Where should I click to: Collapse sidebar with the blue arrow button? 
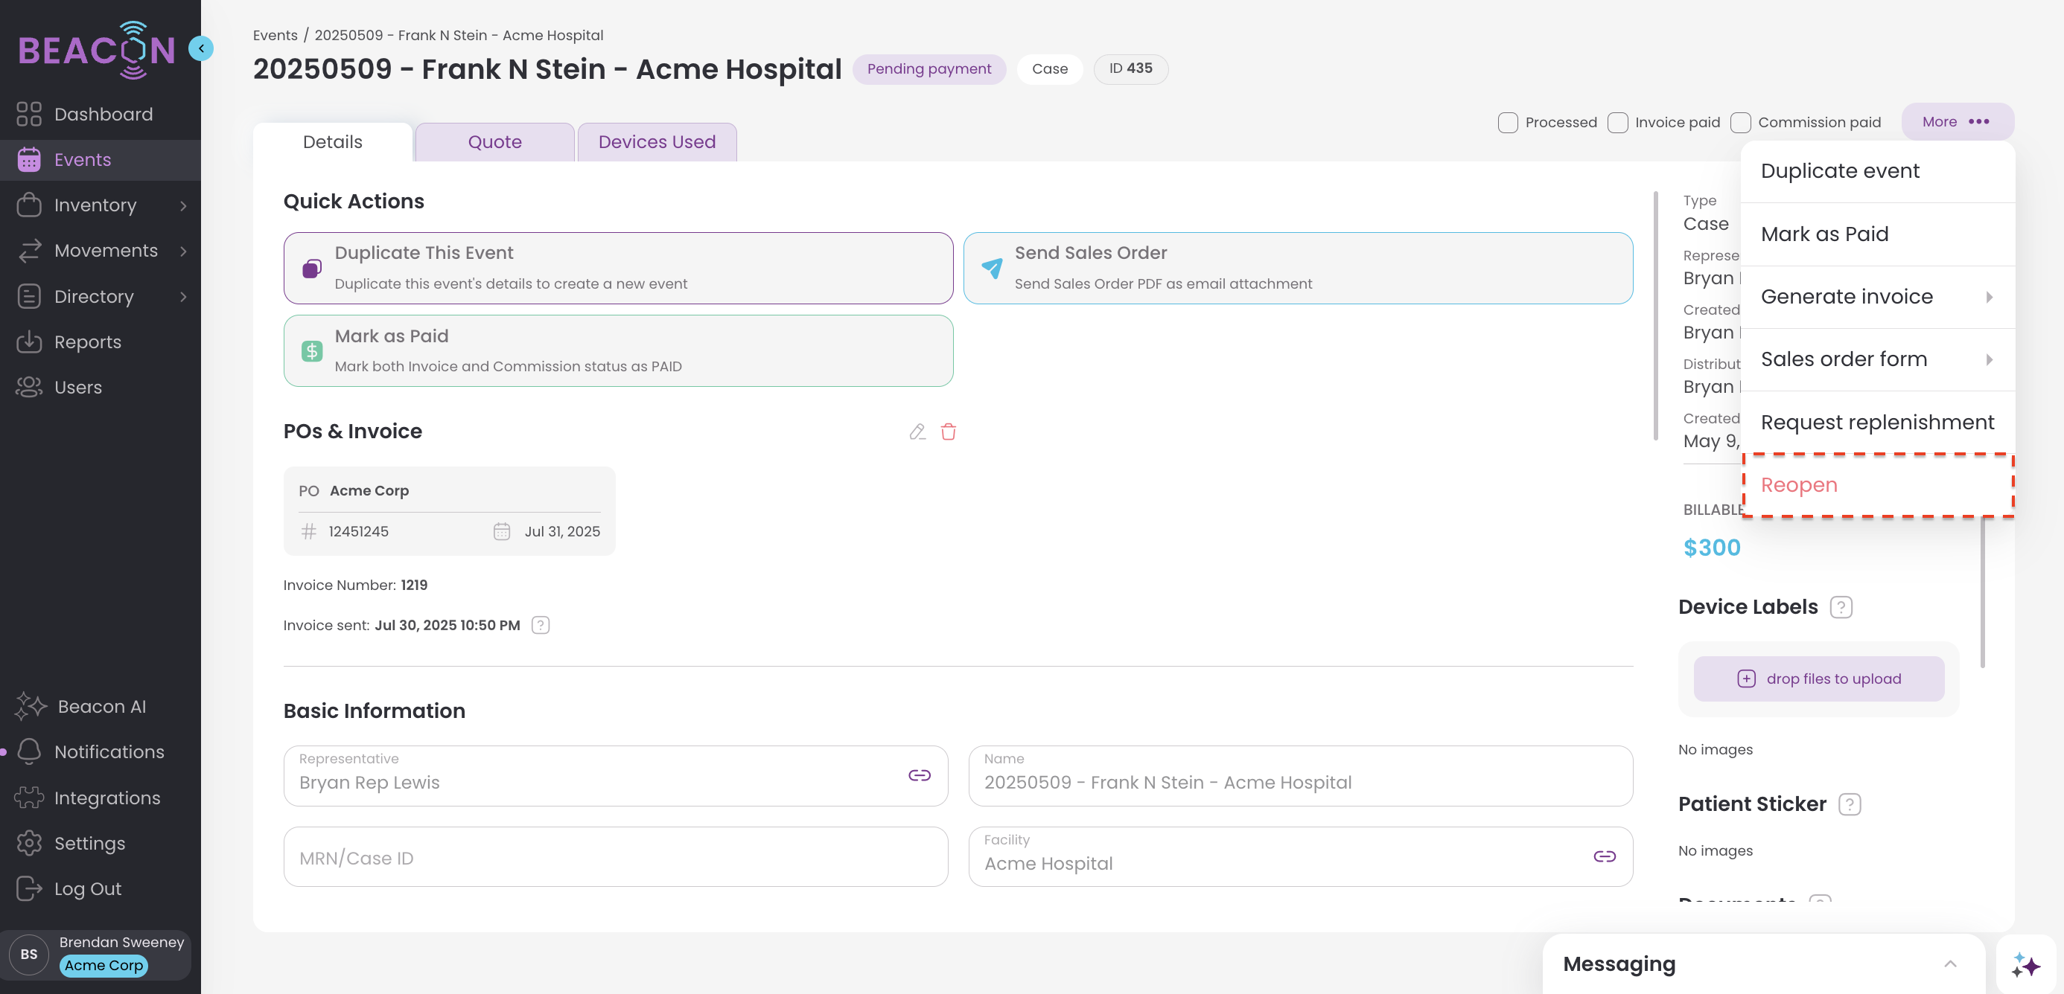(x=201, y=48)
